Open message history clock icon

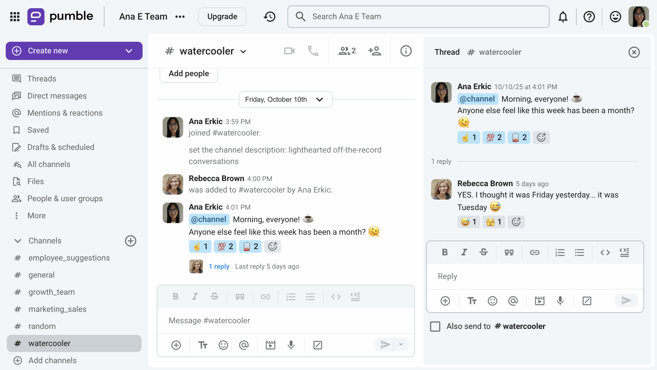click(269, 17)
